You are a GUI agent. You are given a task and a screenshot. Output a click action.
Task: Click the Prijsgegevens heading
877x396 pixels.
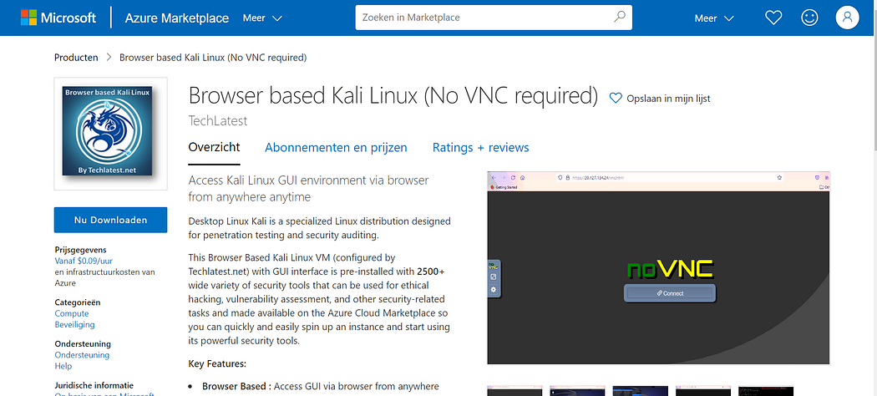coord(80,250)
